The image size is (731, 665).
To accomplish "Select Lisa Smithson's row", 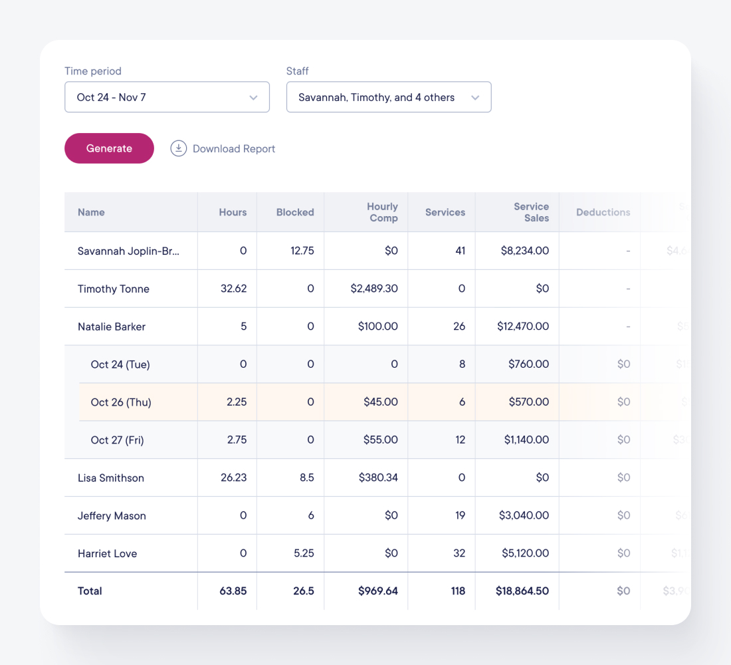I will pos(110,477).
